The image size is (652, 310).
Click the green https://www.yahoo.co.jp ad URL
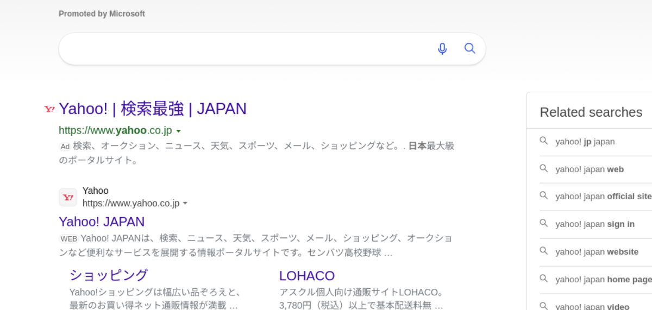tap(115, 130)
